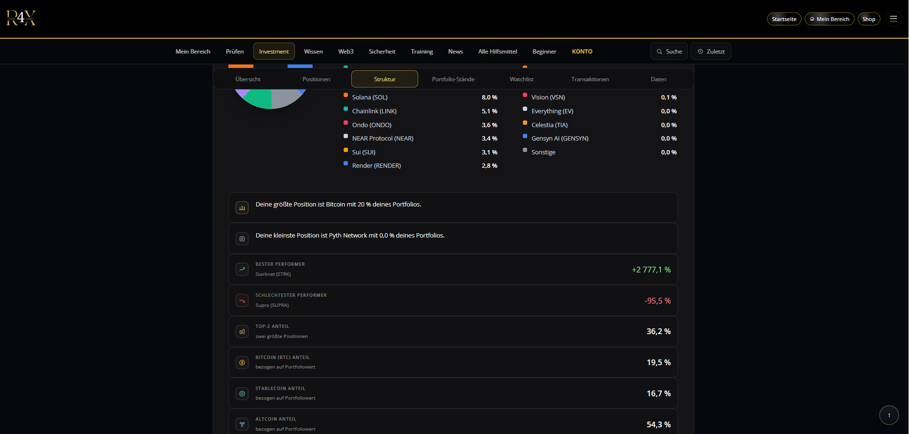Click the orange Solana legend swatch

346,95
